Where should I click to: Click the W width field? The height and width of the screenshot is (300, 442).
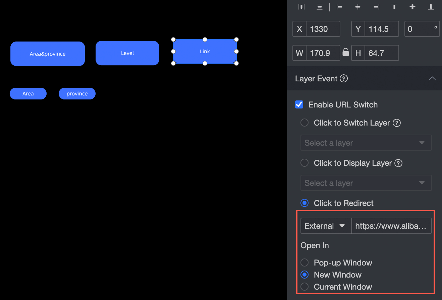point(323,53)
